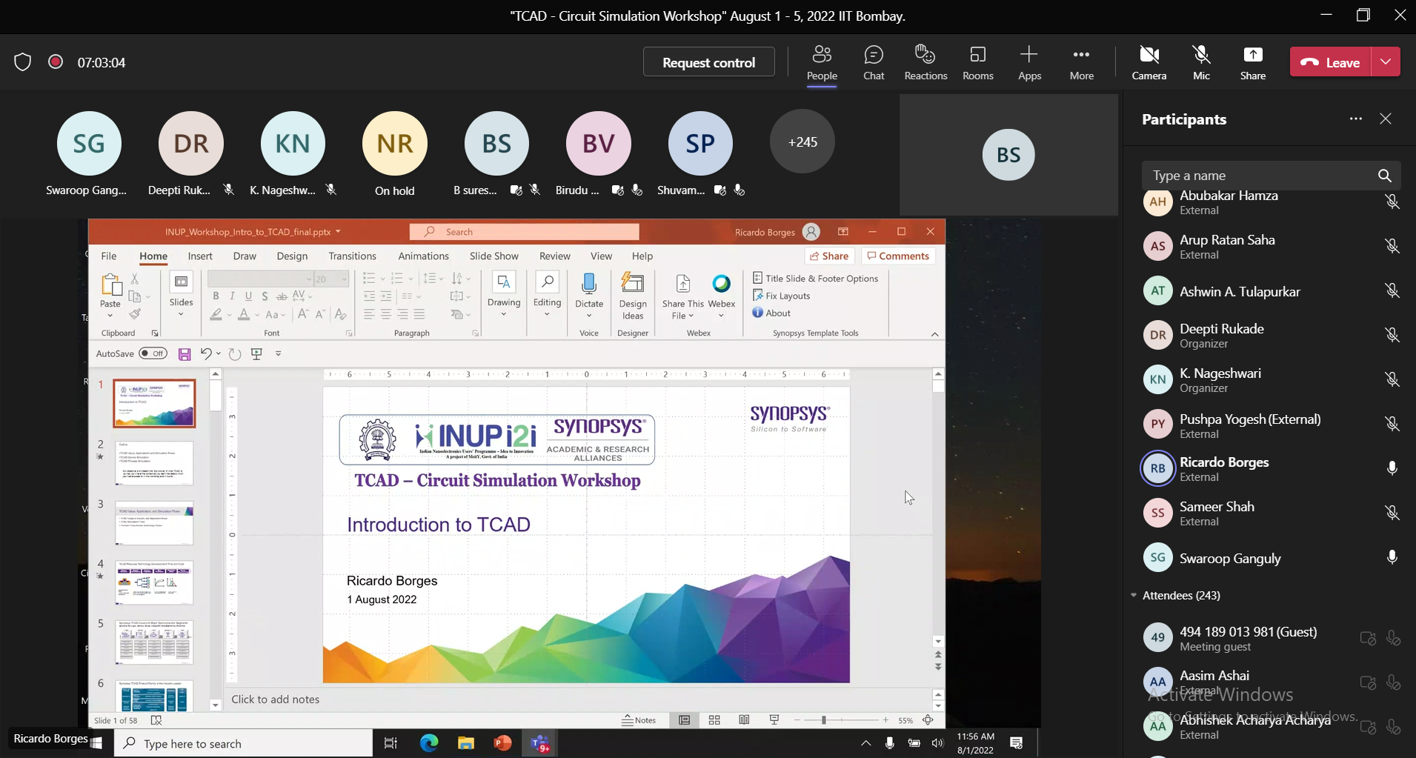
Task: Click Swaroop Ganguly microphone icon in participants
Action: (x=1392, y=557)
